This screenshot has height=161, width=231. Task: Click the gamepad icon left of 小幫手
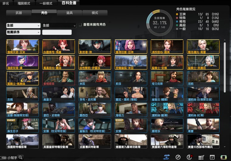4,157
